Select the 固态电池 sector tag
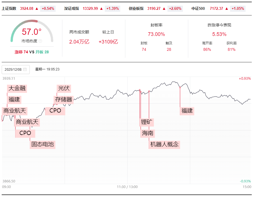Viewport: 254px width, 197px height. tap(42, 145)
